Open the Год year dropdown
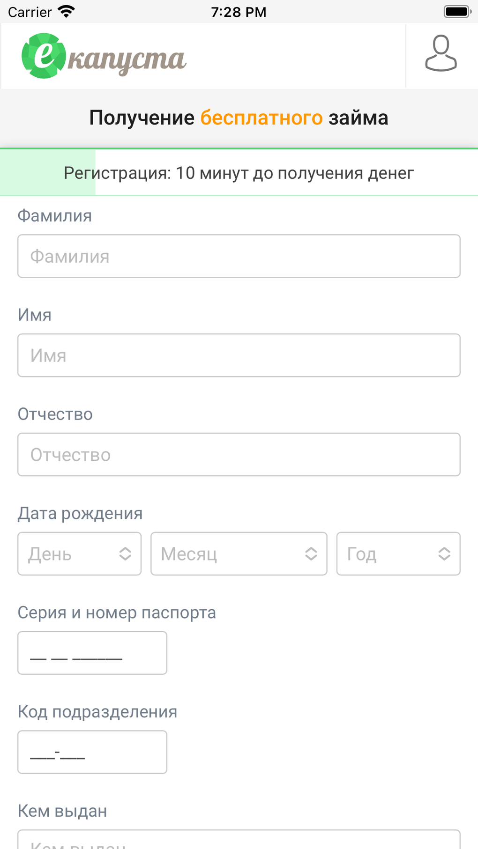The height and width of the screenshot is (849, 478). click(398, 554)
